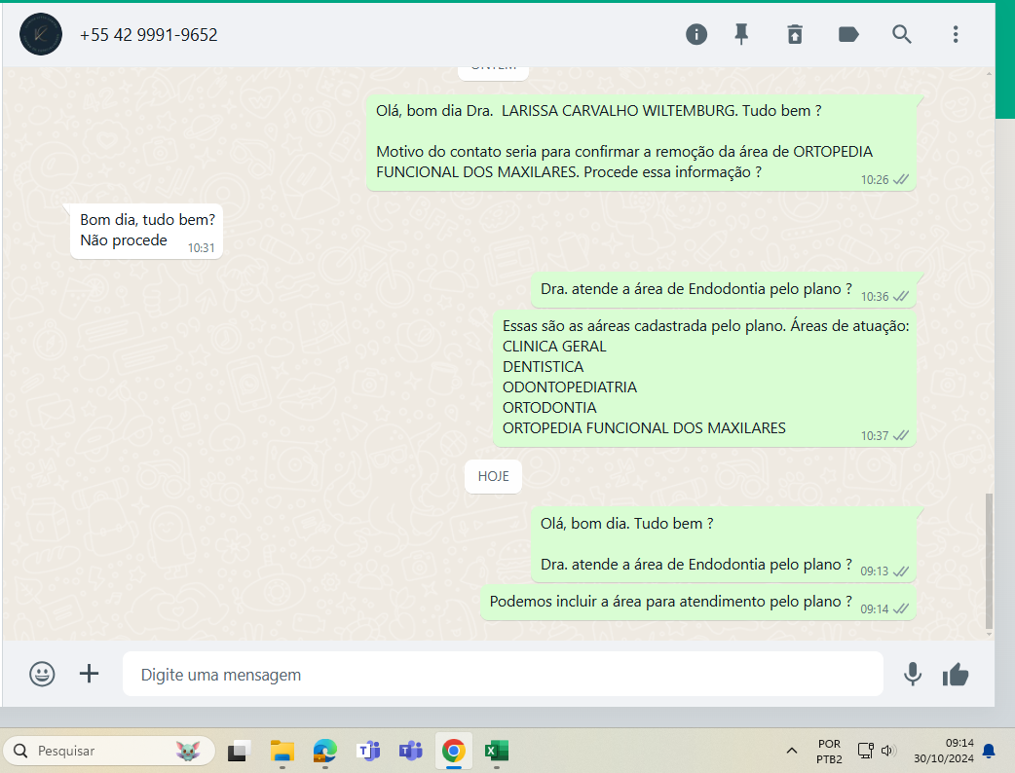Image resolution: width=1015 pixels, height=773 pixels.
Task: Click the Windows taskbar Pesquisar search box
Action: tap(109, 751)
